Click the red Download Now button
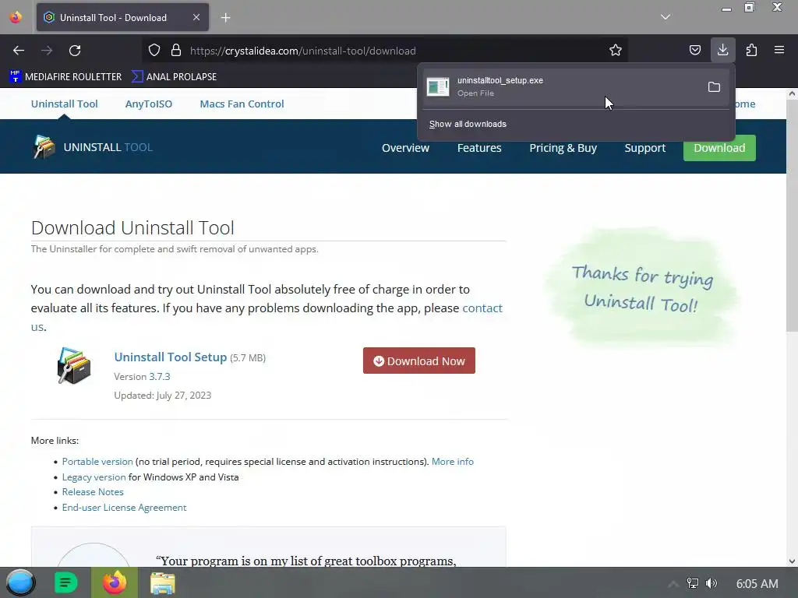The width and height of the screenshot is (798, 598). click(x=418, y=361)
